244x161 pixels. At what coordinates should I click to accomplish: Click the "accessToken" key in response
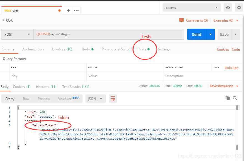(x=44, y=125)
